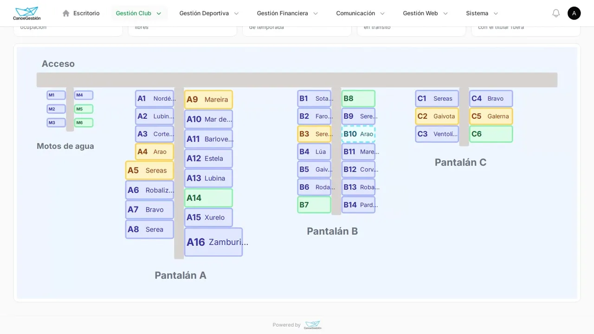Open berth A1 on Pantalán A
The image size is (594, 334).
coord(155,98)
